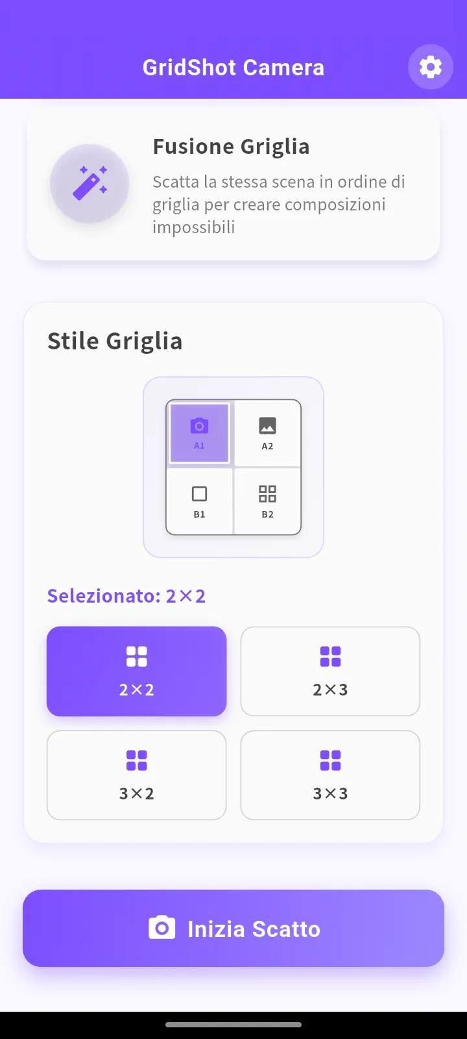Tap the grid icon above 2×3
The image size is (467, 1039).
point(330,657)
